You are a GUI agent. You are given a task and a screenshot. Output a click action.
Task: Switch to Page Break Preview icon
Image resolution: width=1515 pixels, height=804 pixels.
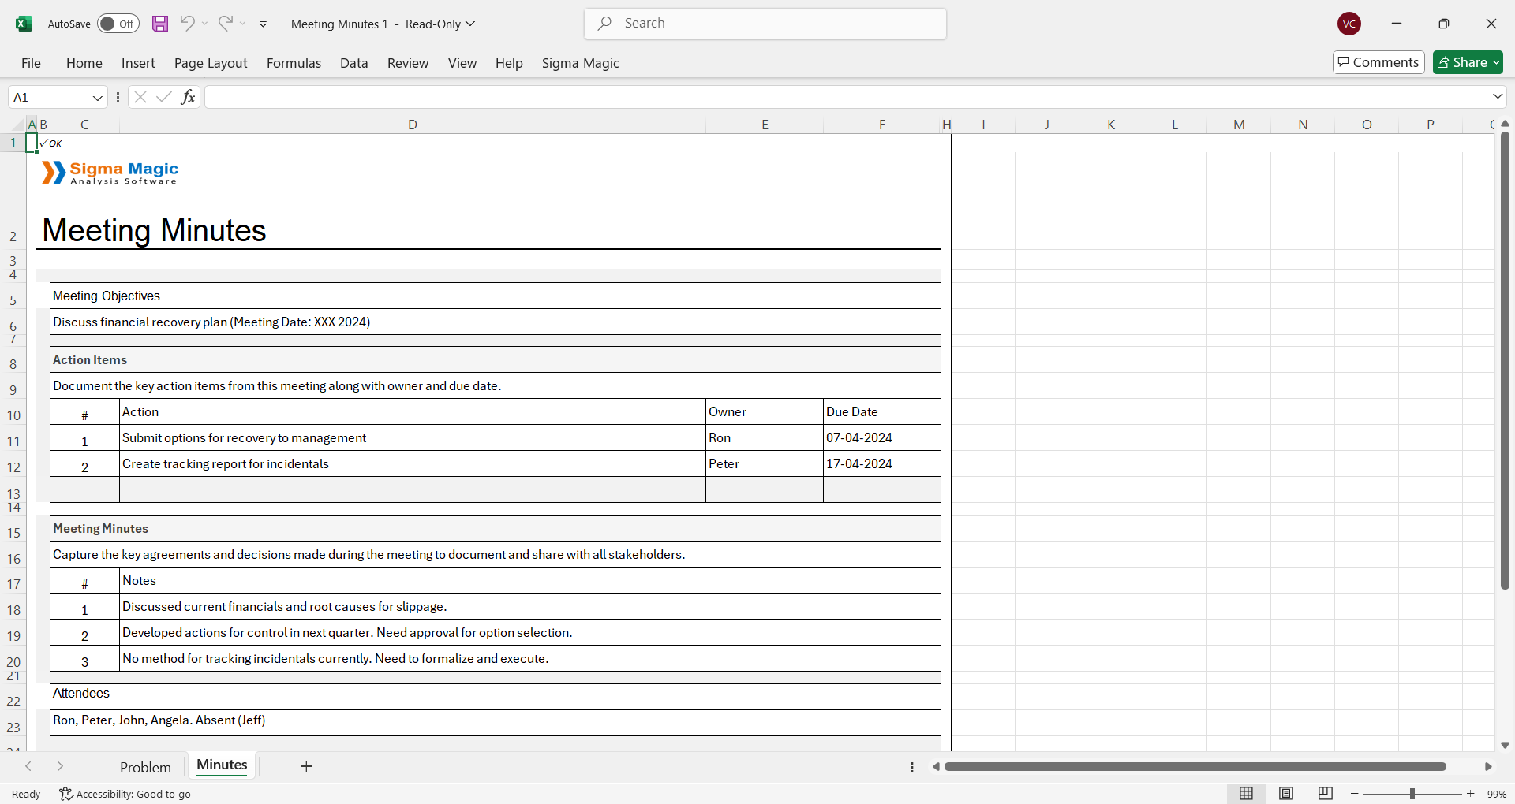click(1326, 794)
